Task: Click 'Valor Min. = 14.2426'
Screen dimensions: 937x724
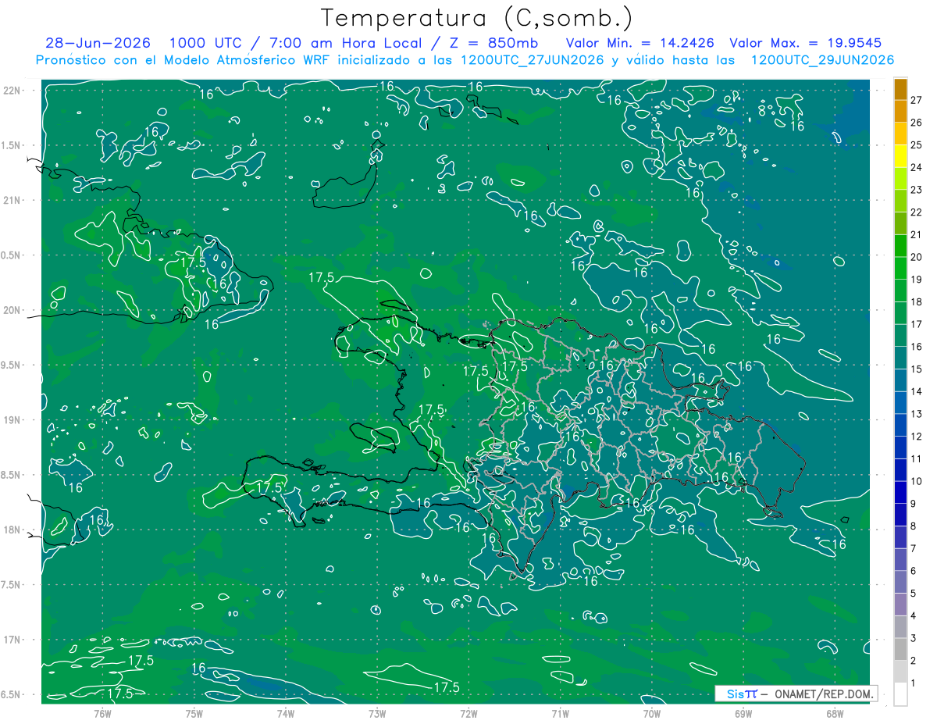Action: (642, 44)
